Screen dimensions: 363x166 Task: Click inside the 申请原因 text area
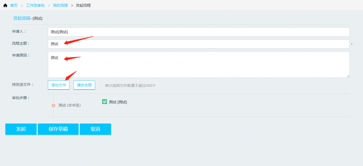click(x=199, y=64)
